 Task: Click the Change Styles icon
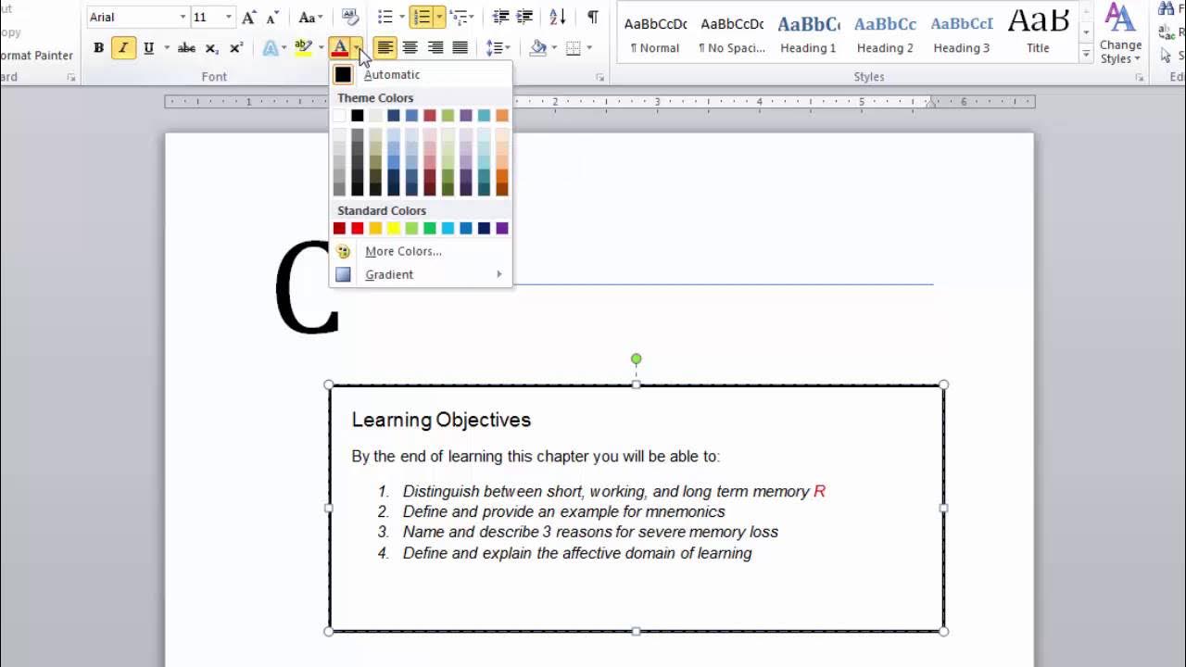1120,34
